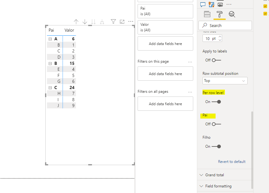This screenshot has height=193, width=269.
Task: Increase text size with up stepper arrow
Action: 220,37
